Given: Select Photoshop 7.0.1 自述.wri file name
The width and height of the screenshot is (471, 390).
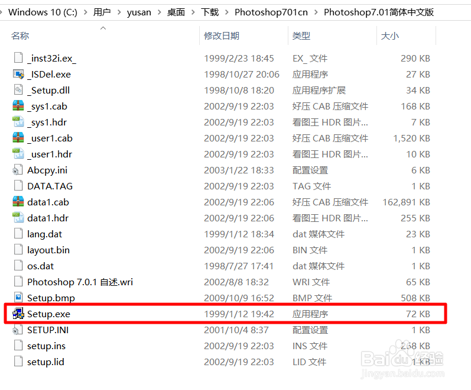Looking at the screenshot, I should (80, 282).
